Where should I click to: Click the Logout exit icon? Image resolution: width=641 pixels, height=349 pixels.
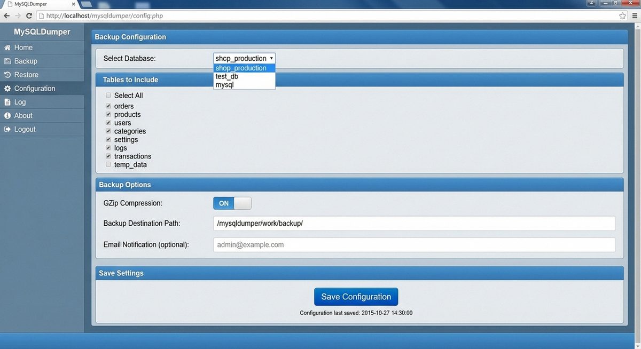pos(7,129)
